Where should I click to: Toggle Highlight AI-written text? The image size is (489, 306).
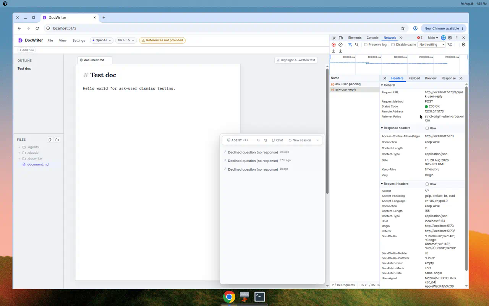coord(296,60)
